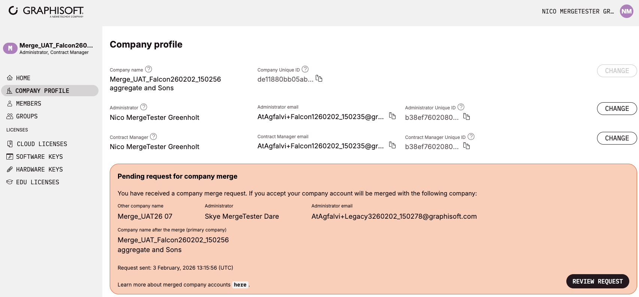
Task: Go to Home in the sidebar
Action: pyautogui.click(x=50, y=78)
